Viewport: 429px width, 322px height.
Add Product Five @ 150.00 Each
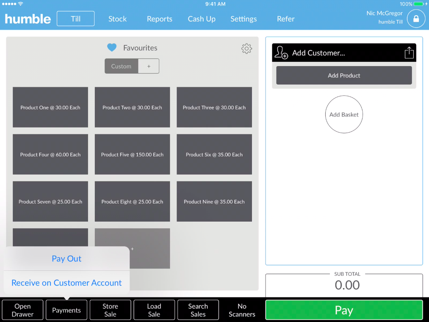[132, 154]
